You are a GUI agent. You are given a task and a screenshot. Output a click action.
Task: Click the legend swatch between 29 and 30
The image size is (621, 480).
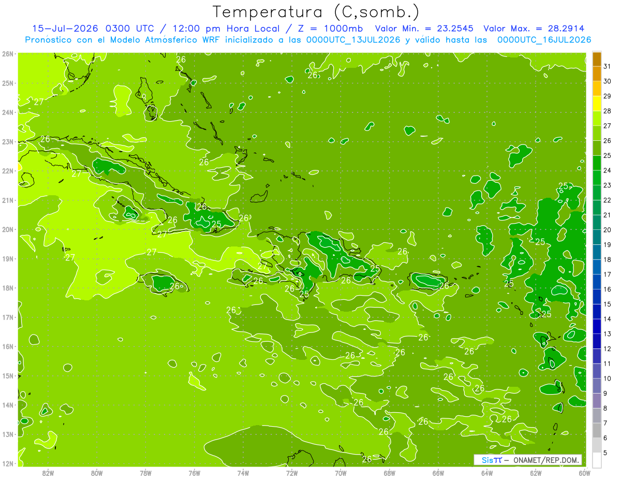click(597, 89)
